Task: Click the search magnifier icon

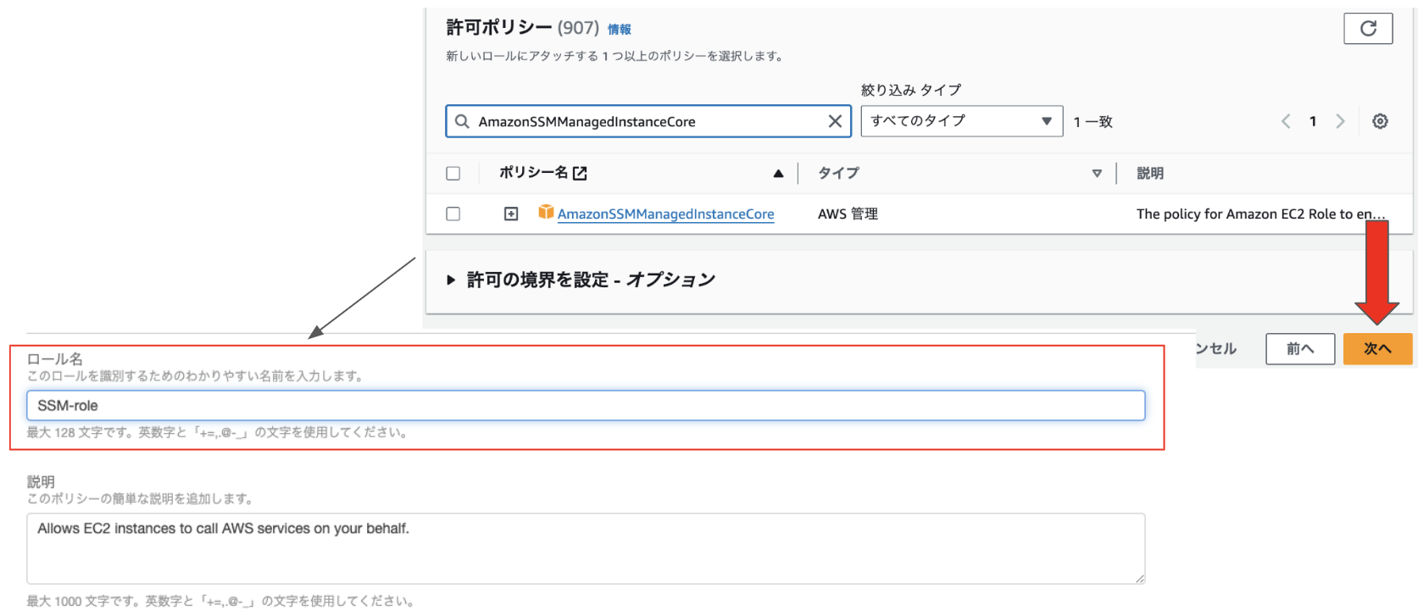Action: coord(462,121)
